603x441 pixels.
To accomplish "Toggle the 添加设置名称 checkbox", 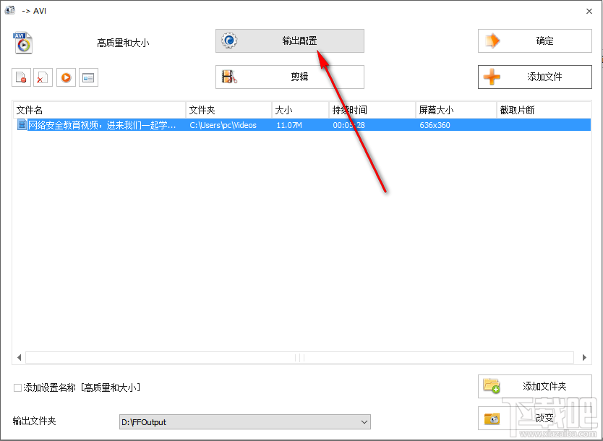I will 17,388.
